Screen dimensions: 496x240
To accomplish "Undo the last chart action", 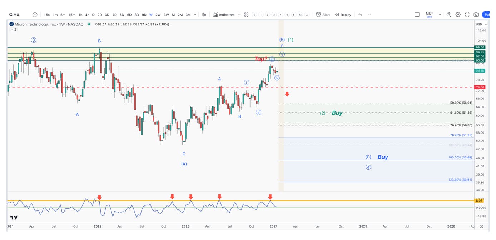I will [360, 15].
